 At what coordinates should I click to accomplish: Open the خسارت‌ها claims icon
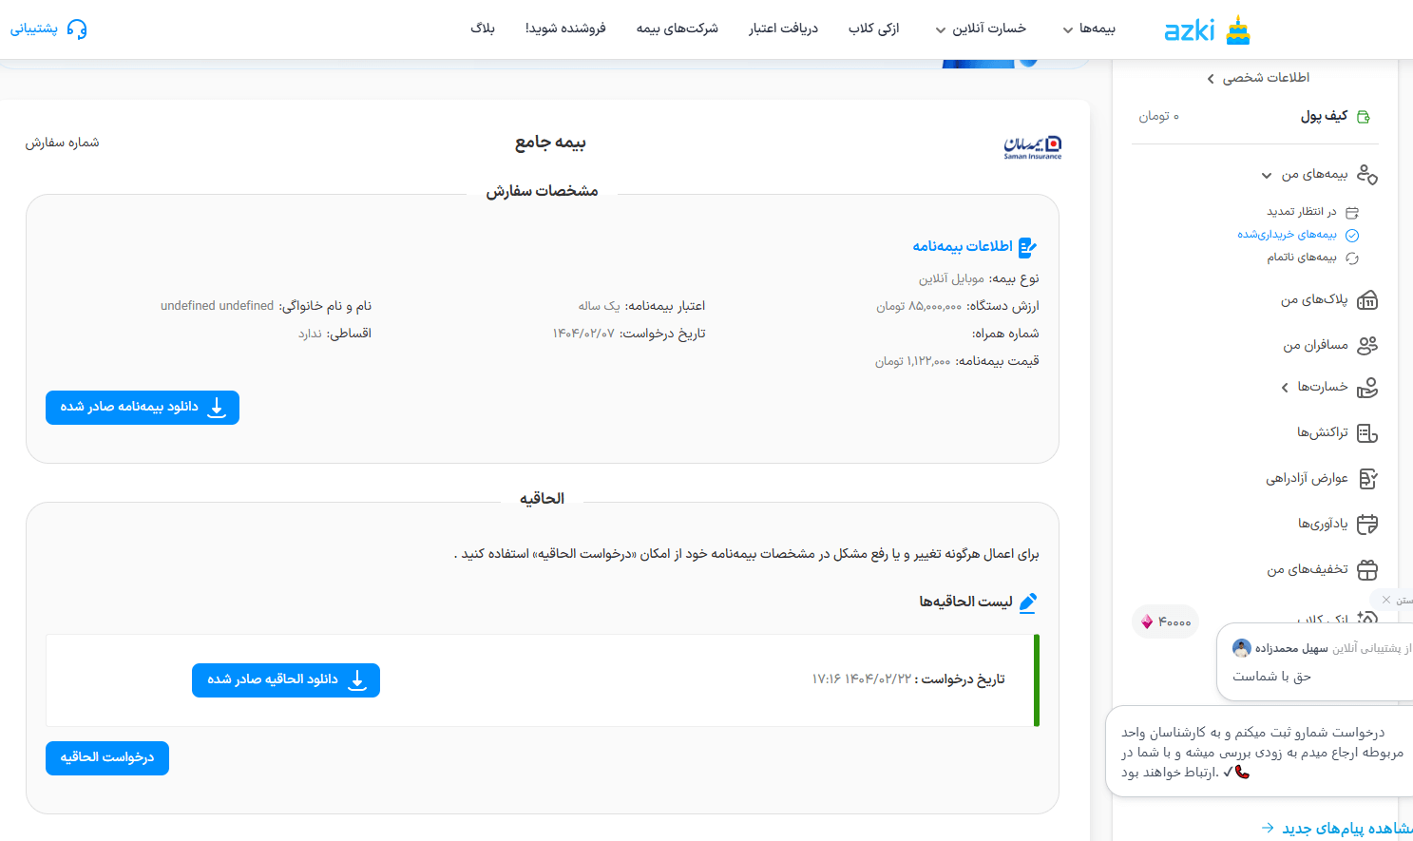coord(1366,388)
